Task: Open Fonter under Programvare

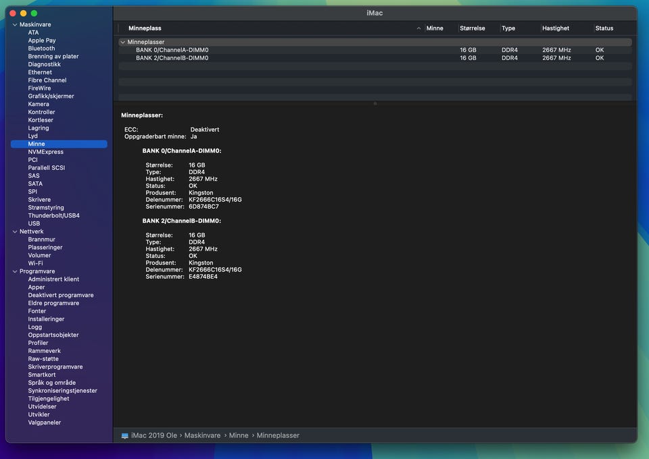Action: pos(37,311)
